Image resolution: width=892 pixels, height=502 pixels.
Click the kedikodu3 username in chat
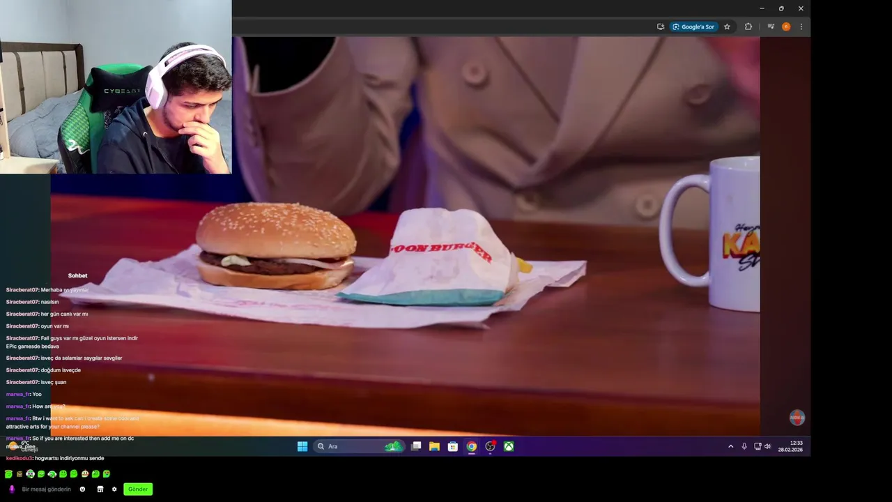(20, 458)
